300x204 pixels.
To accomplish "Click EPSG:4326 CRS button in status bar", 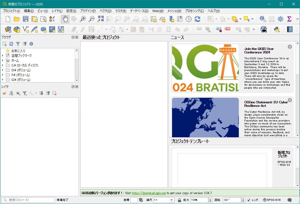I will 272,200.
